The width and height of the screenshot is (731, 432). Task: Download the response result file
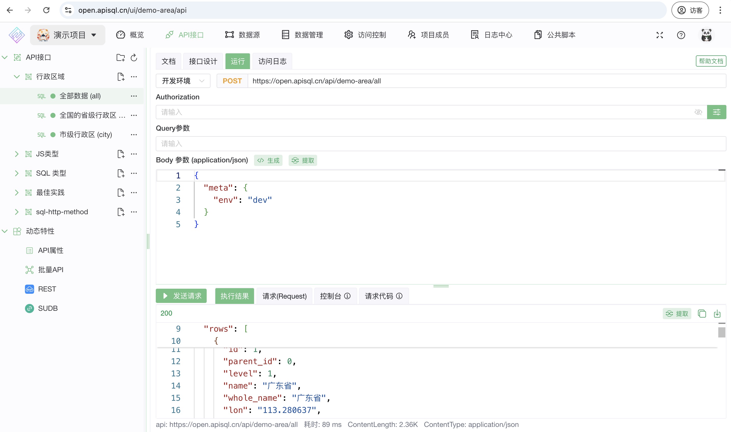[717, 314]
